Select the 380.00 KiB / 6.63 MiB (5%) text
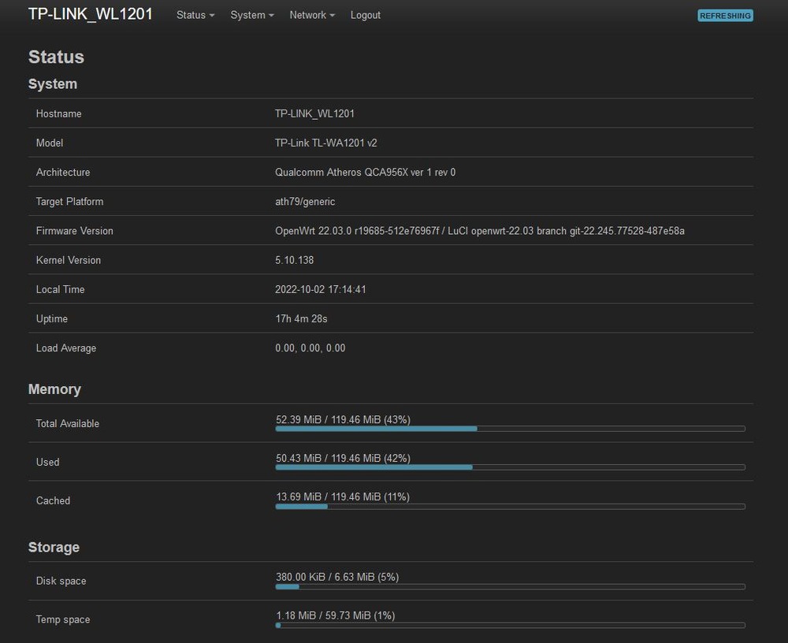 pyautogui.click(x=337, y=577)
